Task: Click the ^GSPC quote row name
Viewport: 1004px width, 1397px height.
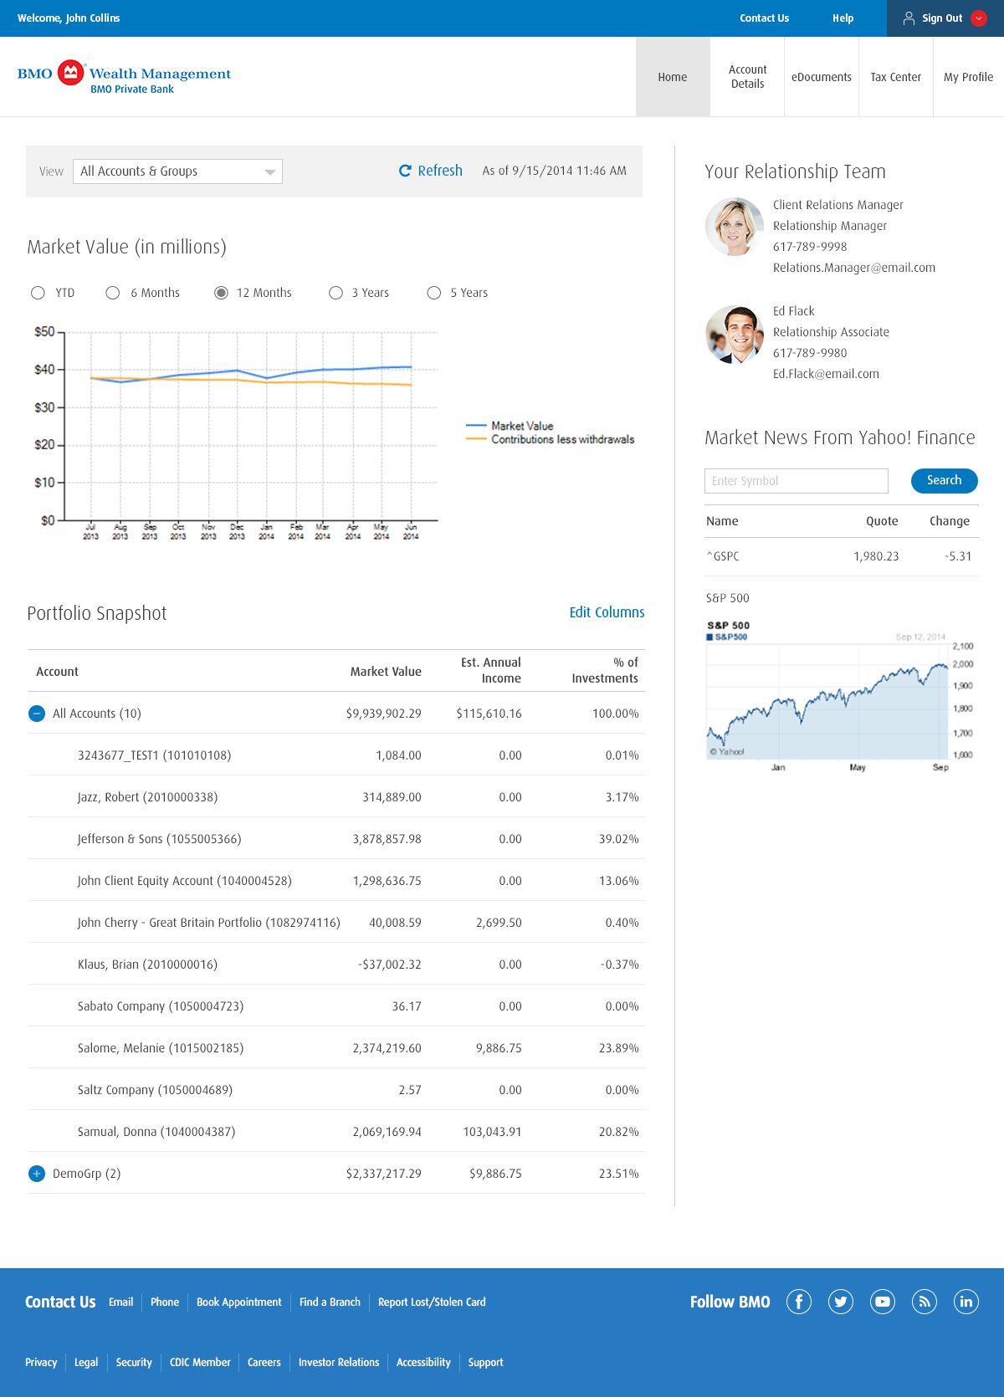Action: [x=723, y=556]
